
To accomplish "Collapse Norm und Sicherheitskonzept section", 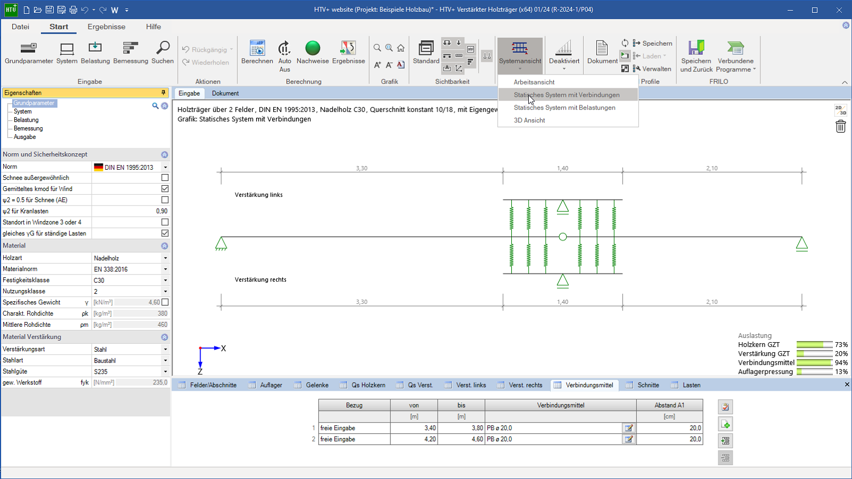I will (x=165, y=154).
